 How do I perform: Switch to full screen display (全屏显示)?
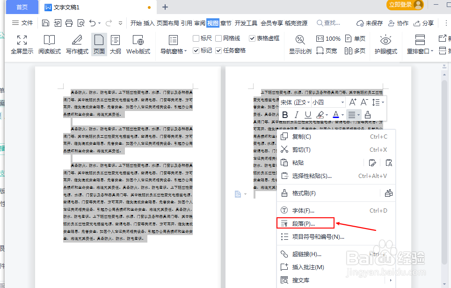(x=22, y=44)
